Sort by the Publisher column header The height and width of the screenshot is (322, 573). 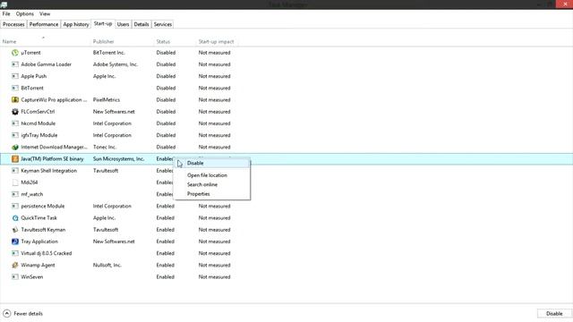point(104,42)
